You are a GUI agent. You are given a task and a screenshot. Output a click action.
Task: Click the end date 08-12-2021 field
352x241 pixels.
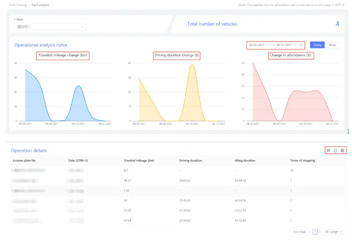pos(285,45)
